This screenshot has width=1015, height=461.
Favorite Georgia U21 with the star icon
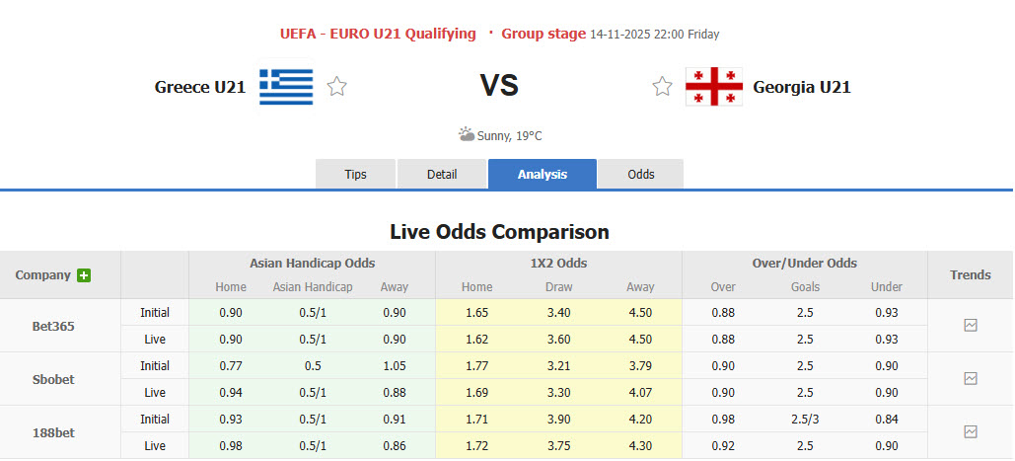click(662, 87)
